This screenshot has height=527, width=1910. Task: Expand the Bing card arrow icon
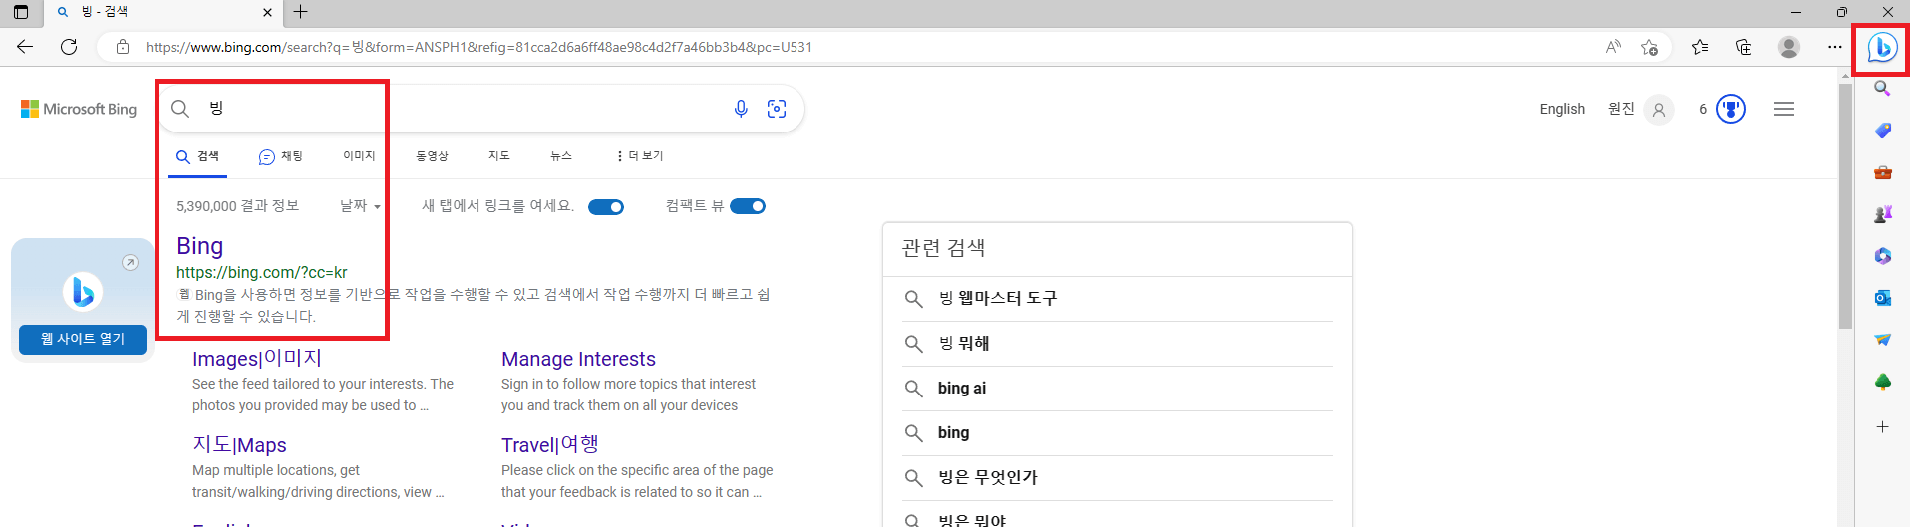130,263
